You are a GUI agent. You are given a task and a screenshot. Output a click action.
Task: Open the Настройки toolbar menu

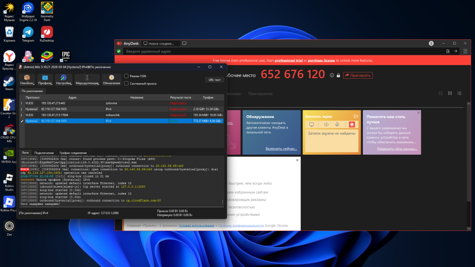tap(63, 80)
